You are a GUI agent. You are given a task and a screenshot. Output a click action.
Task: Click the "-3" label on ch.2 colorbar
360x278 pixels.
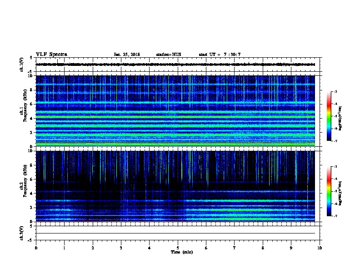click(335, 167)
